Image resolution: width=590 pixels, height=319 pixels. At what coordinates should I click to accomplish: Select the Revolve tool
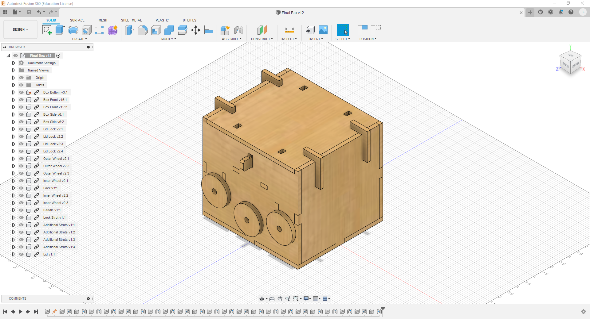coord(73,30)
